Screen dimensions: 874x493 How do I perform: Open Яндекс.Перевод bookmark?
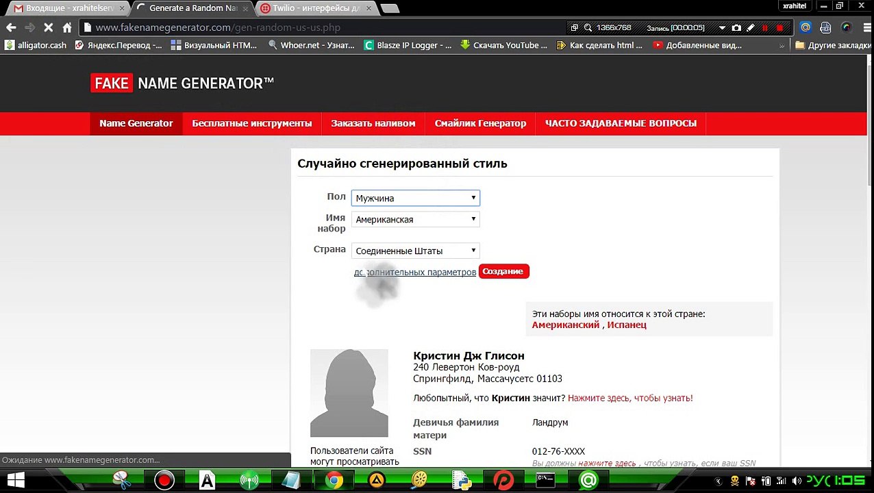click(118, 45)
